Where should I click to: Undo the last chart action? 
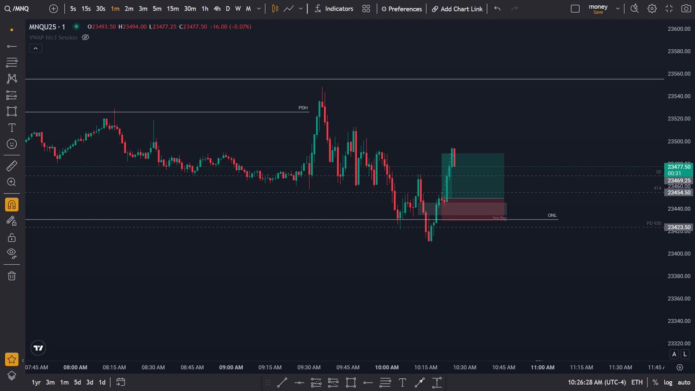497,9
